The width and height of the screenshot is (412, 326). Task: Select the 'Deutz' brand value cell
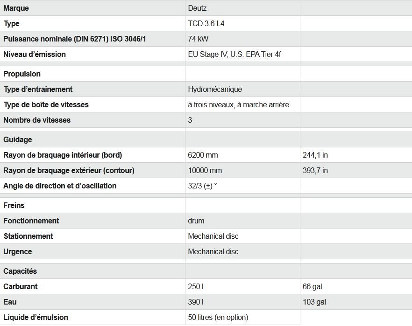[197, 8]
